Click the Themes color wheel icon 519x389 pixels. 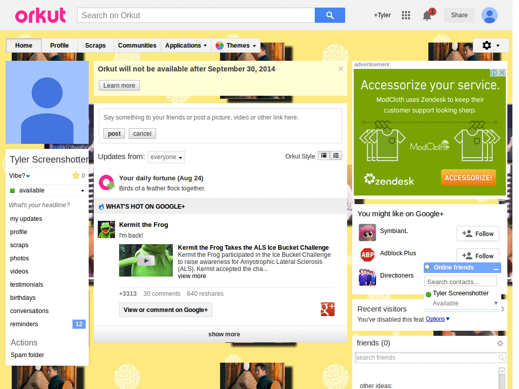pos(219,46)
